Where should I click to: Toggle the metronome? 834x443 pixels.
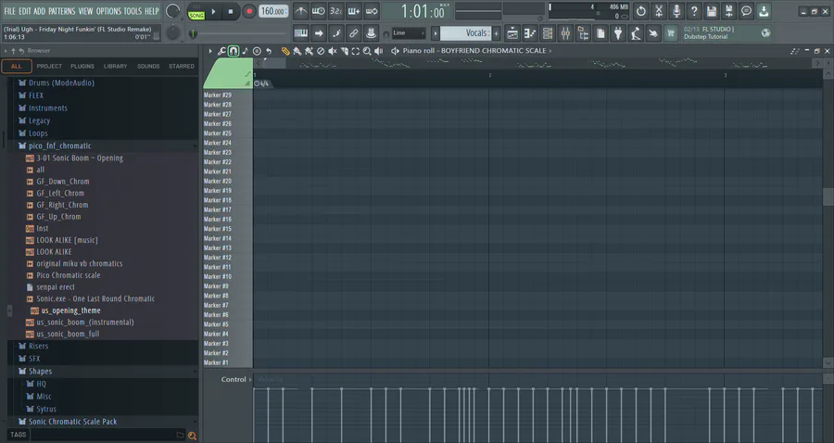[300, 10]
